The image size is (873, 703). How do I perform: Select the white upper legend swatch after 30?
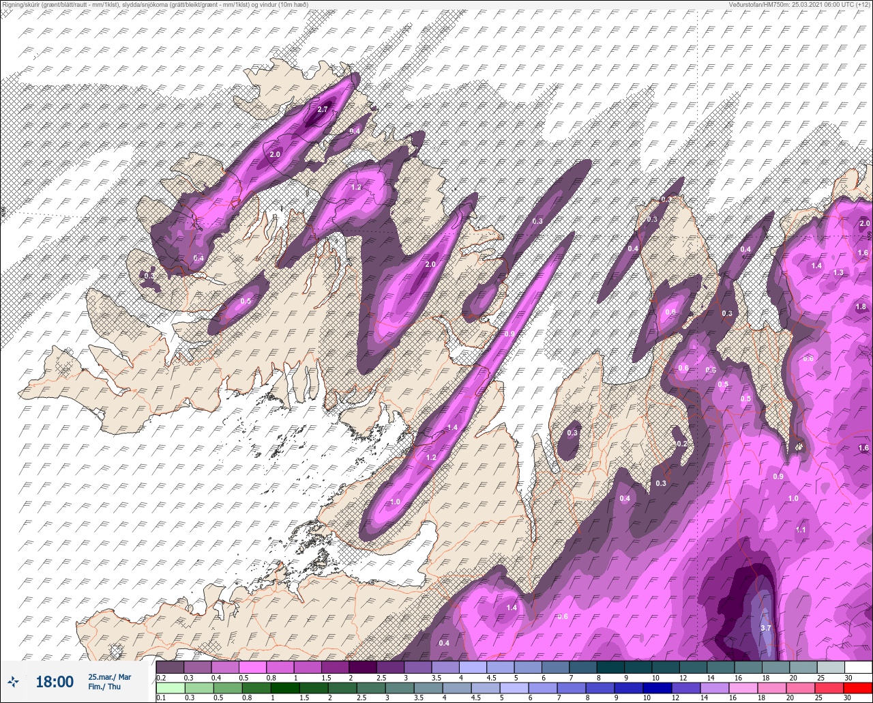[858, 667]
